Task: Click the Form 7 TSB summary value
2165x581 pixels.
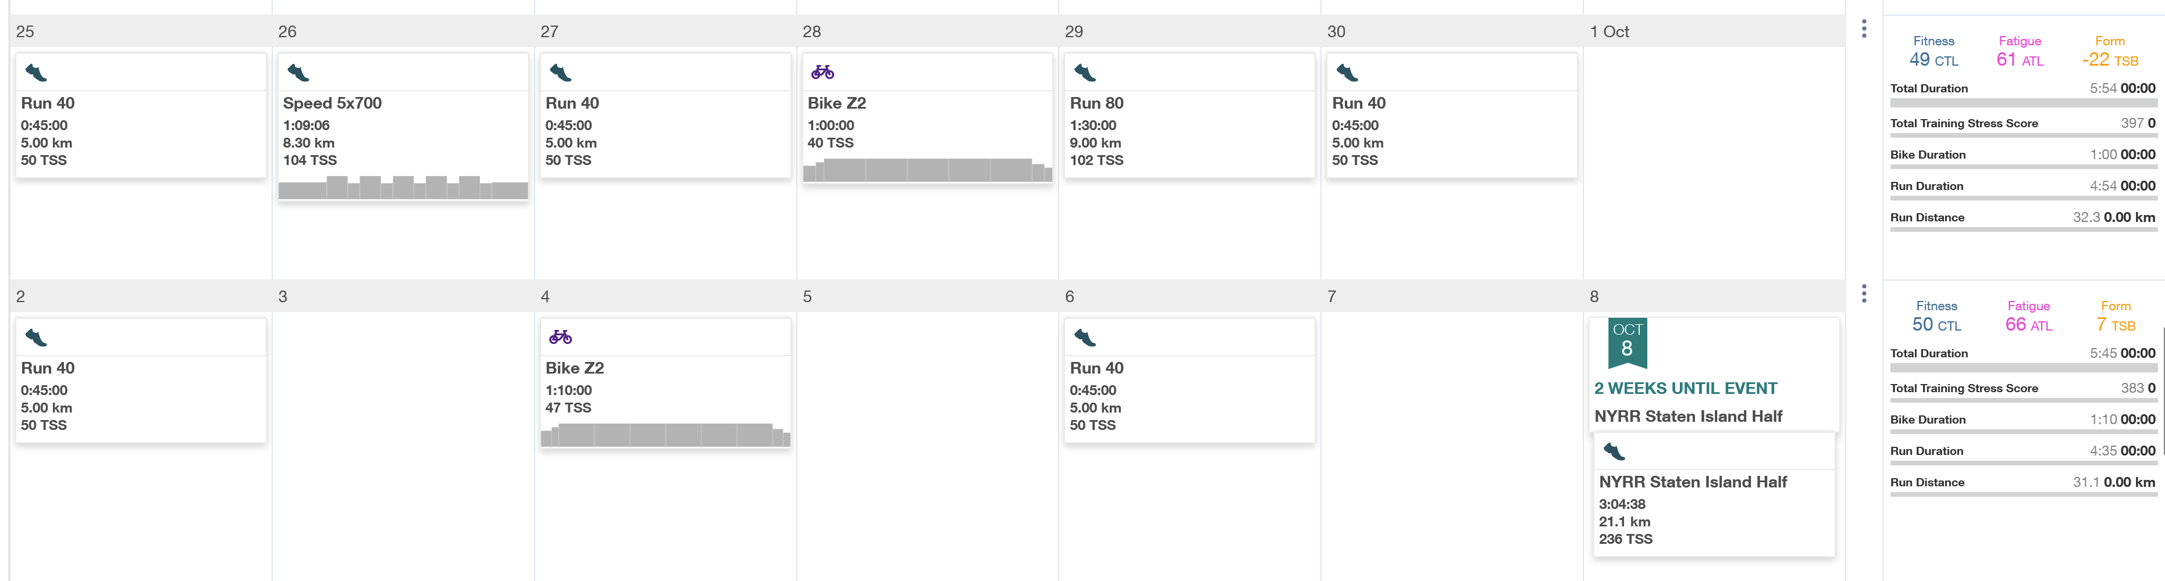Action: [x=2114, y=325]
